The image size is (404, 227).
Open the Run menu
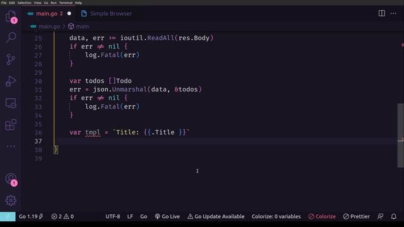click(x=54, y=3)
